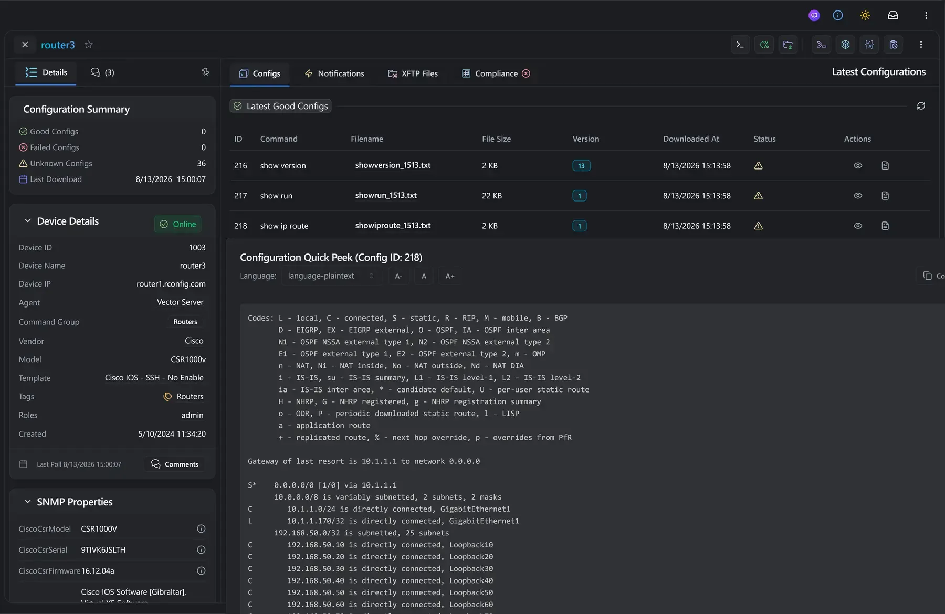Image resolution: width=945 pixels, height=614 pixels.
Task: Switch to the Configs tab
Action: 260,73
